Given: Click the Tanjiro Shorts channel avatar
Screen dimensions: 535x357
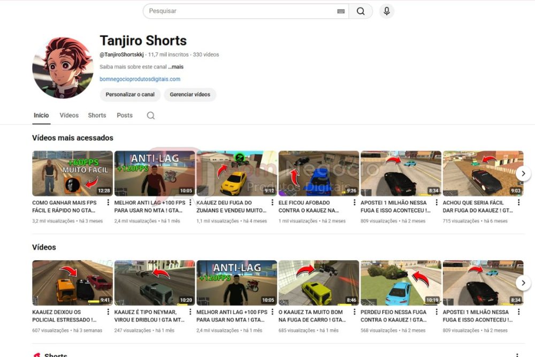Looking at the screenshot, I should click(63, 68).
